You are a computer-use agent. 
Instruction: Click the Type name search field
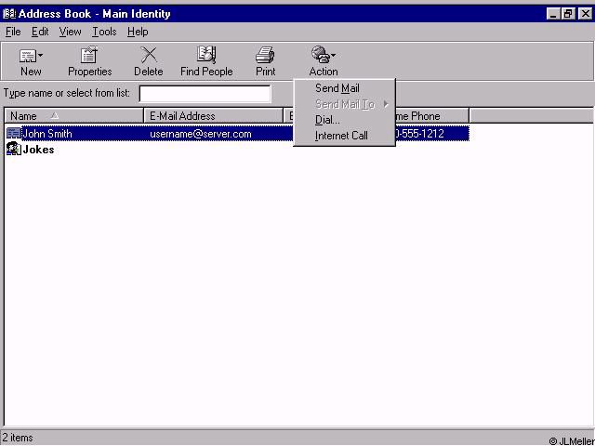pos(205,94)
